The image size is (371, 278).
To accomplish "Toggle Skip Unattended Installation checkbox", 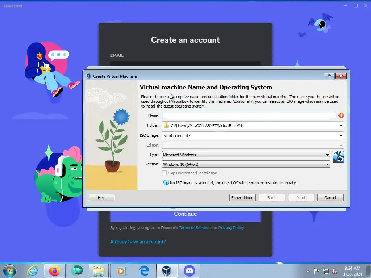I will pos(164,173).
